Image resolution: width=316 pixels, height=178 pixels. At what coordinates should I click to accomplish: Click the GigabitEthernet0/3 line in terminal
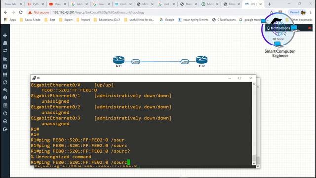pos(101,118)
